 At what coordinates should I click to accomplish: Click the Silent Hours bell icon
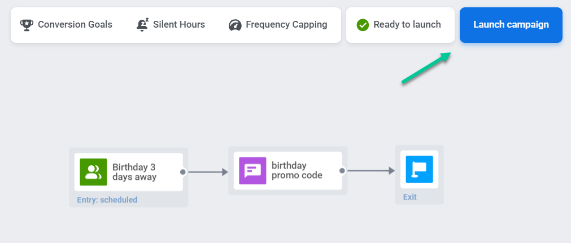(142, 25)
